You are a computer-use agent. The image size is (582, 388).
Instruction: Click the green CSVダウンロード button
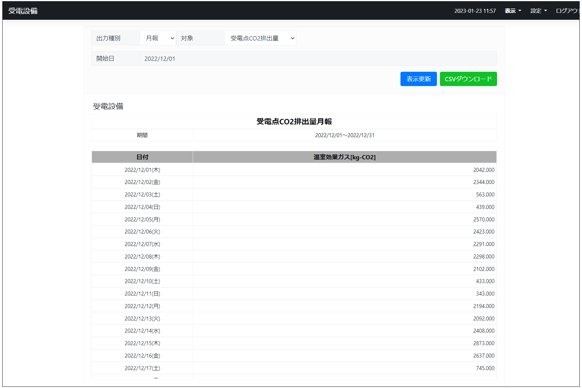pos(468,79)
